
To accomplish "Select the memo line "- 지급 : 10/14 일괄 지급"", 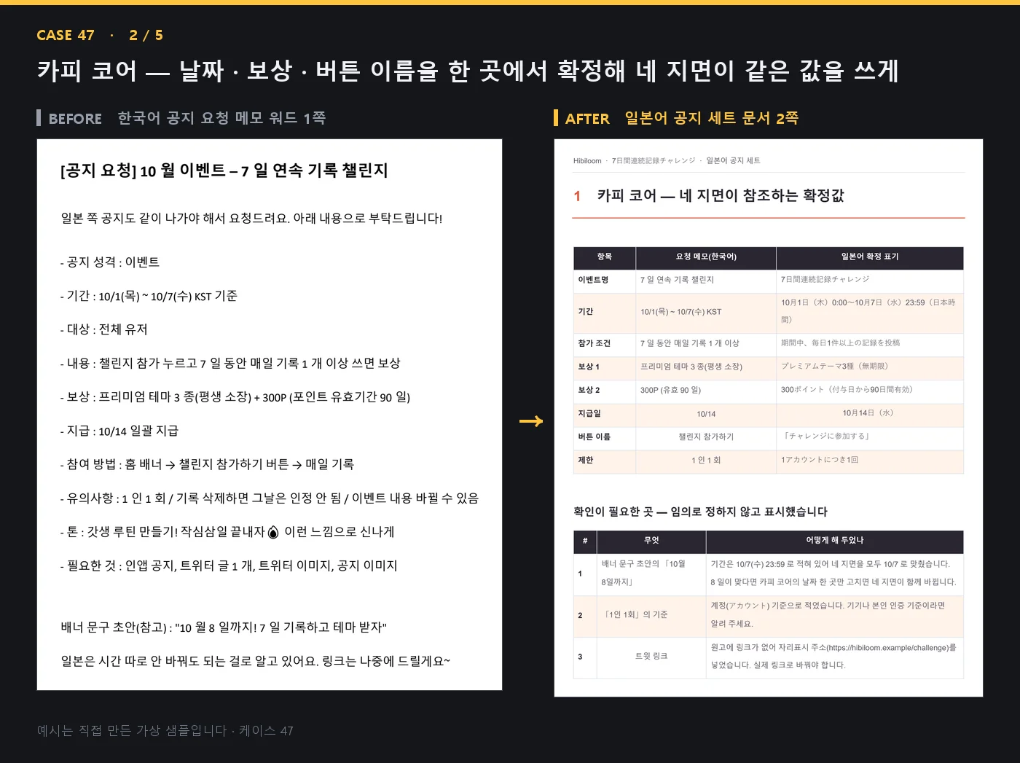I will (119, 431).
